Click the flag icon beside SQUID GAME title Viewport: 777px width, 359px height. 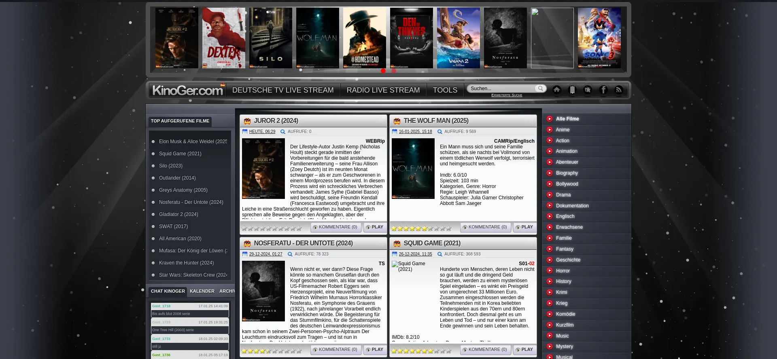(x=397, y=243)
